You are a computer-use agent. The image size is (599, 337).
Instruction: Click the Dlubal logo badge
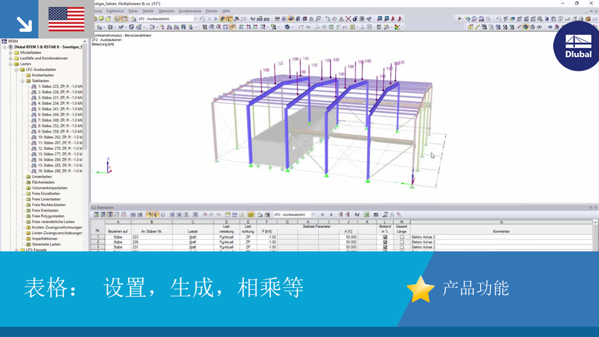[578, 46]
